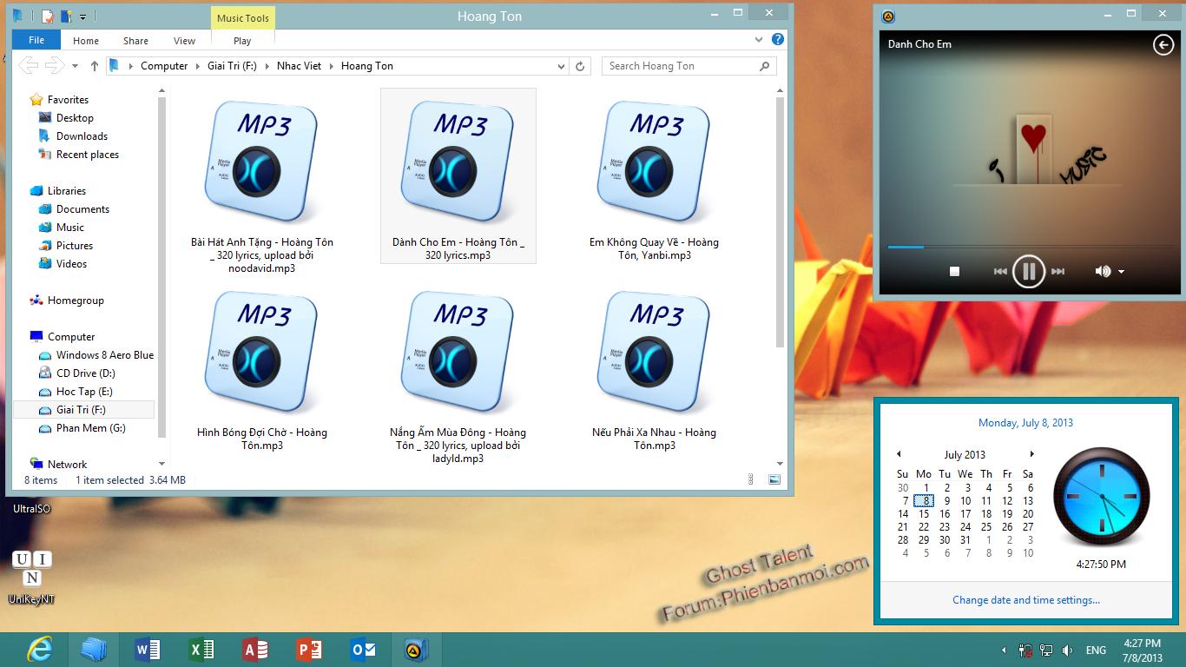Screen dimensions: 1186x667
Task: Click the back arrow in media player
Action: (x=1163, y=45)
